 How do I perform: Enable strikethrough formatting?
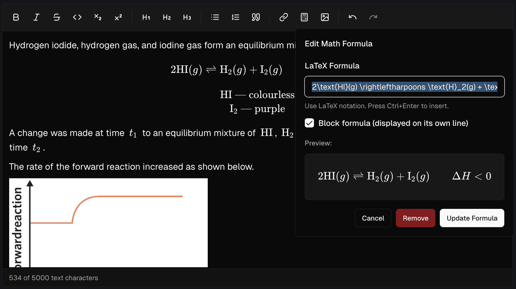click(x=57, y=17)
